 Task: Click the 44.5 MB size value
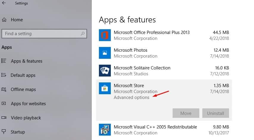(221, 32)
